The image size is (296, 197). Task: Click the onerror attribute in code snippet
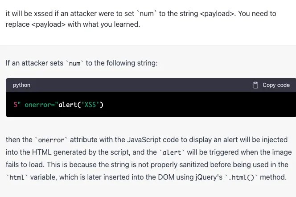click(39, 105)
